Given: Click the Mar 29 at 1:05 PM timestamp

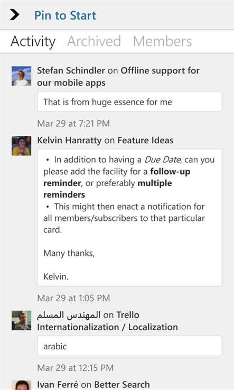Looking at the screenshot, I should point(73,298).
